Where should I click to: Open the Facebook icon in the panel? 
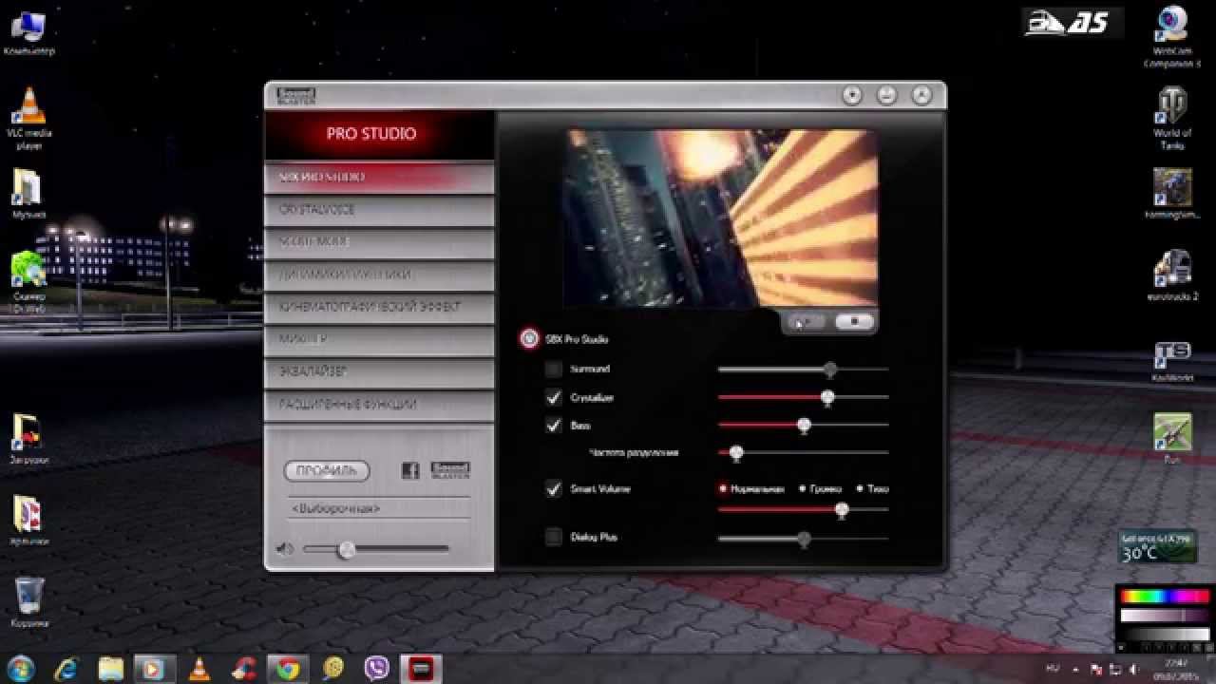point(410,470)
